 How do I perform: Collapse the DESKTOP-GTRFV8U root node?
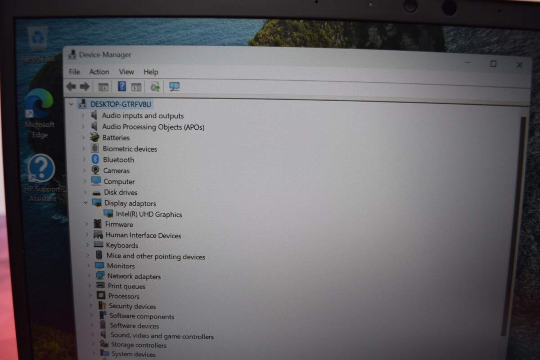click(71, 104)
